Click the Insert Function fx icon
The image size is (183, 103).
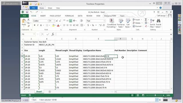tap(53, 34)
